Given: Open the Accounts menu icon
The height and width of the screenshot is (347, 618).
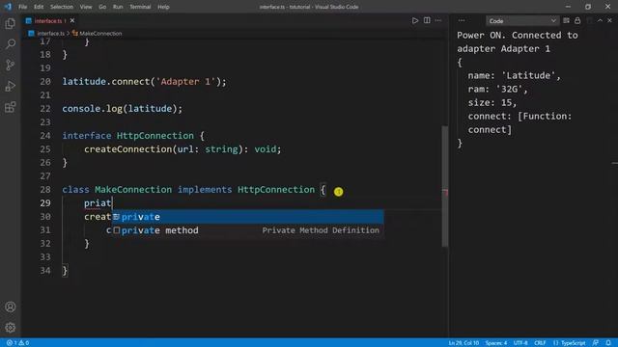Looking at the screenshot, I should click(11, 307).
